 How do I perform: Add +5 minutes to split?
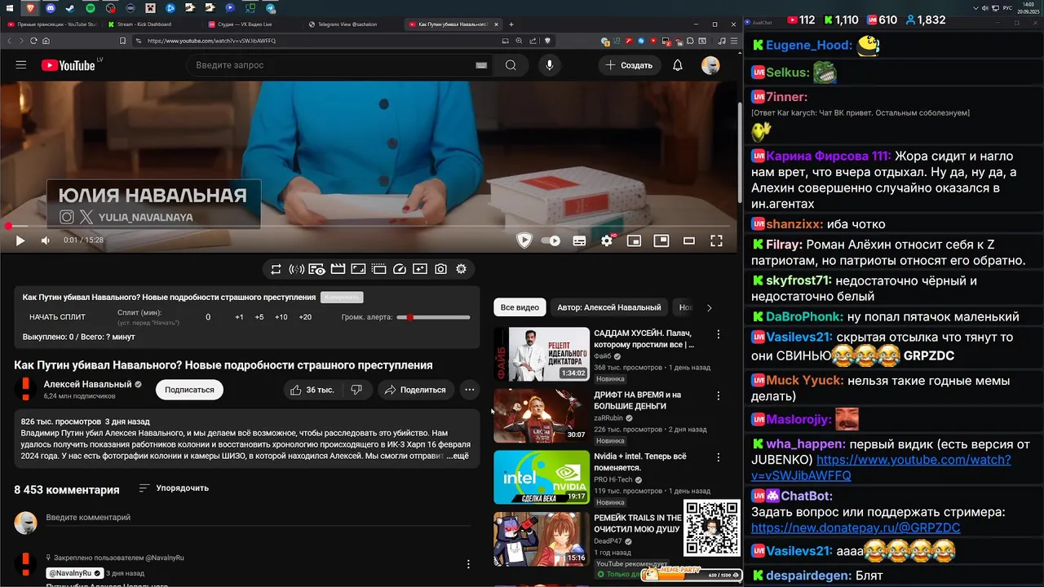259,317
